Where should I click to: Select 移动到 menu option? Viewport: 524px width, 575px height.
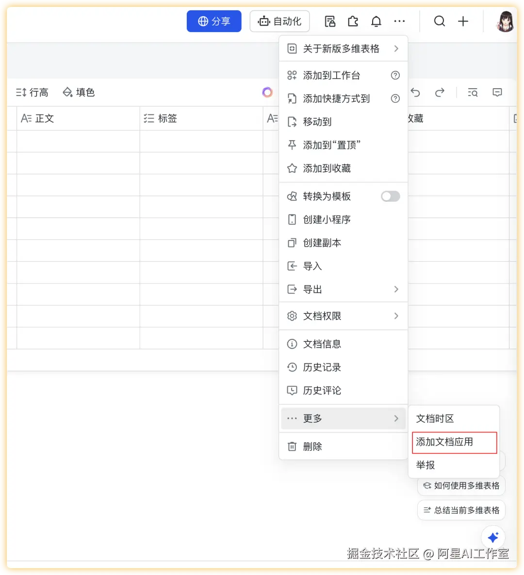point(343,122)
